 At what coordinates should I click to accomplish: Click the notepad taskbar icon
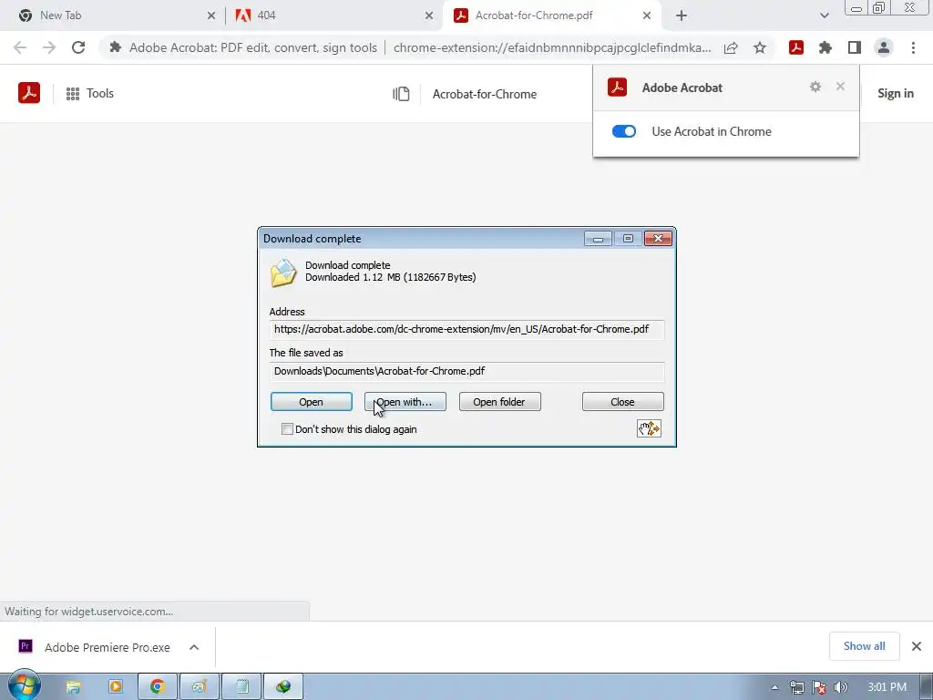pos(241,687)
